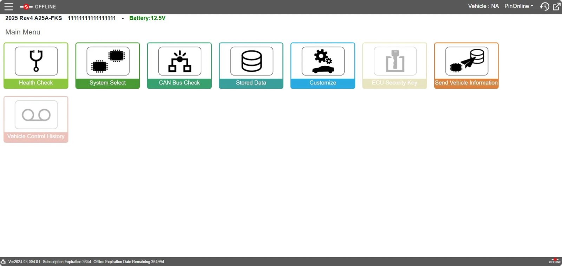Click the System Select chips icon
562x266 pixels.
click(108, 61)
